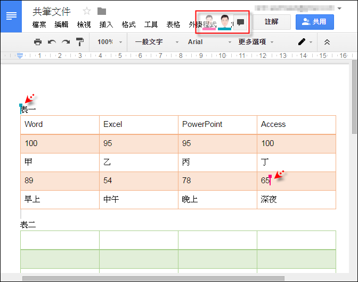Click the cell containing 早上
The width and height of the screenshot is (358, 282).
pos(60,200)
